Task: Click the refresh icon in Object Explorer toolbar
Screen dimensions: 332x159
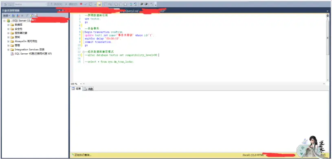Action: coord(31,16)
